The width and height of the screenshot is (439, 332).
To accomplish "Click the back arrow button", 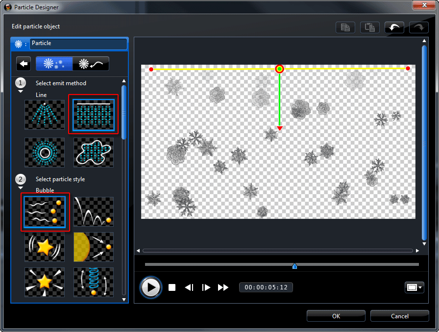I will click(24, 64).
